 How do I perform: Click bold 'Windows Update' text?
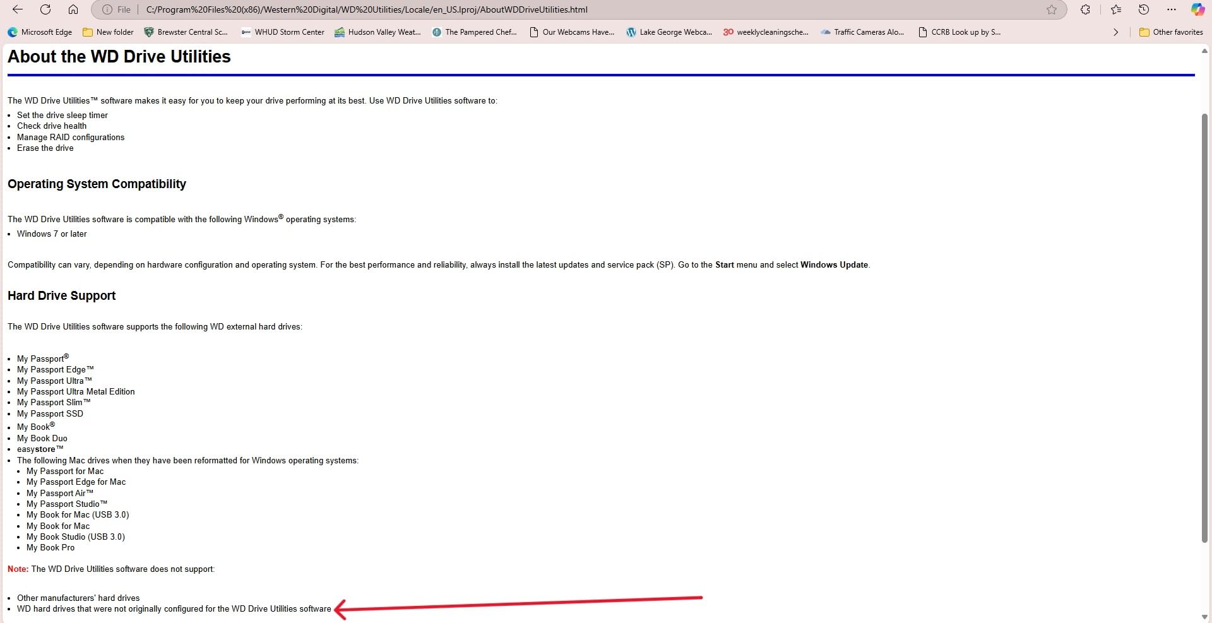point(834,265)
